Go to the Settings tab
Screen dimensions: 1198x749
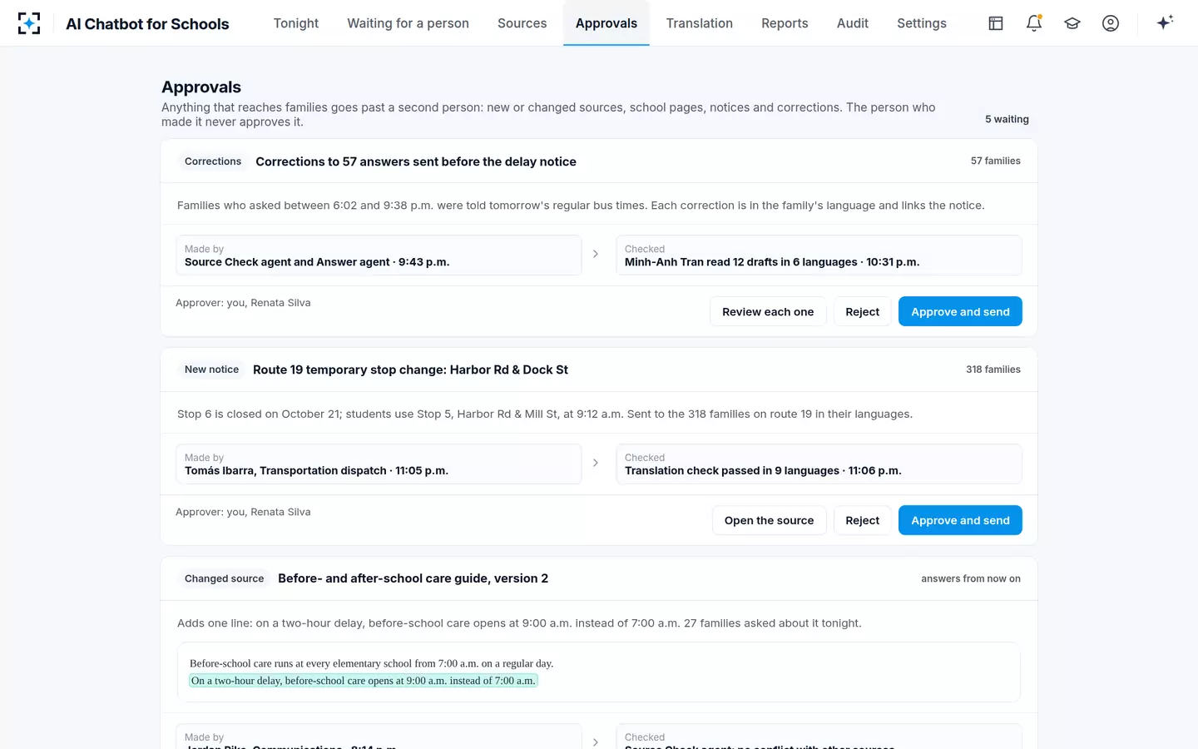click(922, 23)
